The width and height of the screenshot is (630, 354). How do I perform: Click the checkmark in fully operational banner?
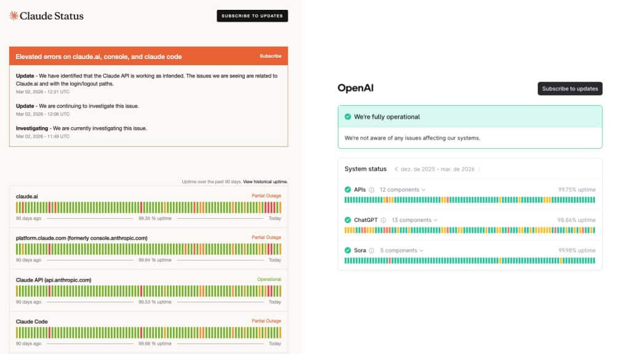tap(348, 117)
